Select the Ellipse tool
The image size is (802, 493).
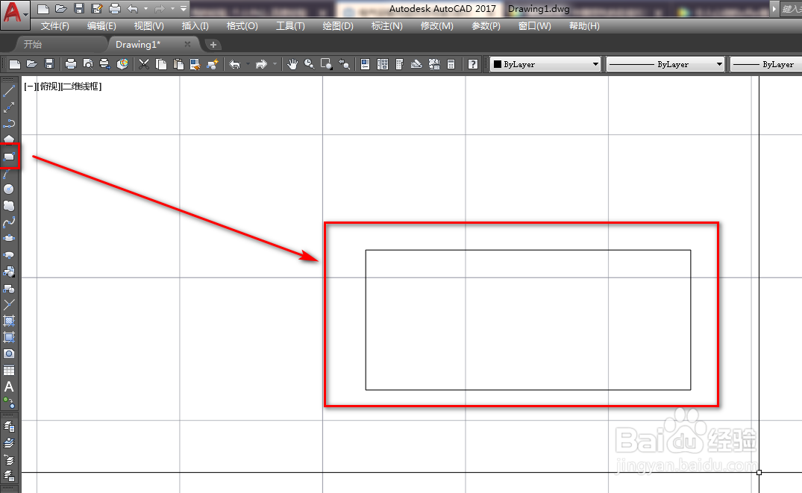point(9,239)
